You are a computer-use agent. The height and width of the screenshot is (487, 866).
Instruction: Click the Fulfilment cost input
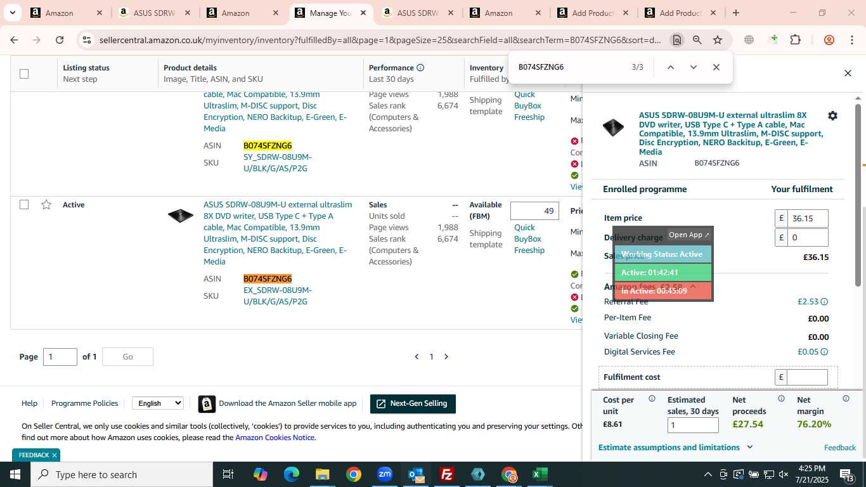[x=808, y=377]
